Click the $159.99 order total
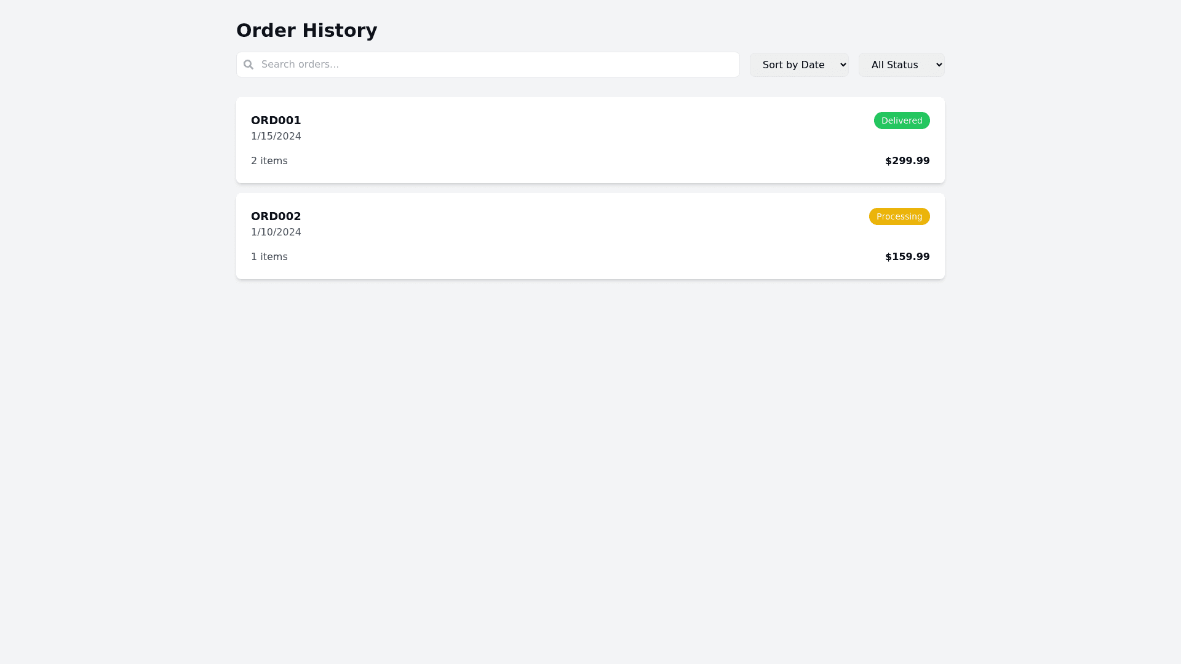Viewport: 1181px width, 664px height. click(x=907, y=257)
